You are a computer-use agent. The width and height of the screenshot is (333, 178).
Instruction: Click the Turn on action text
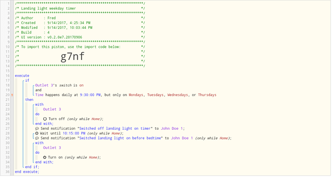point(55,157)
